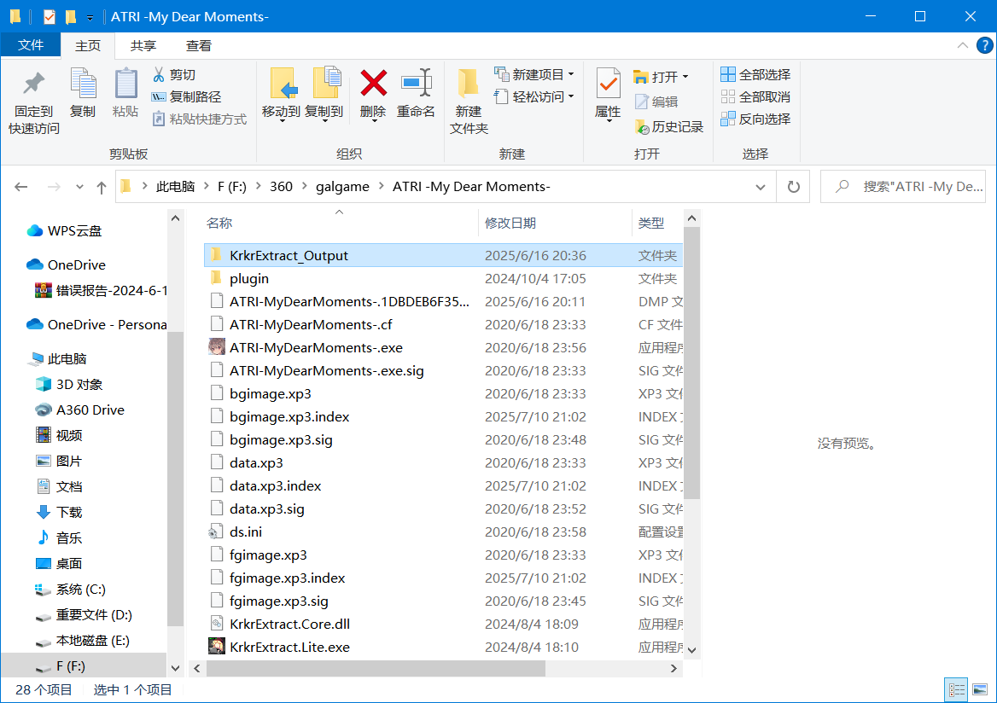Click 历史记录 history icon
997x703 pixels.
coord(669,126)
